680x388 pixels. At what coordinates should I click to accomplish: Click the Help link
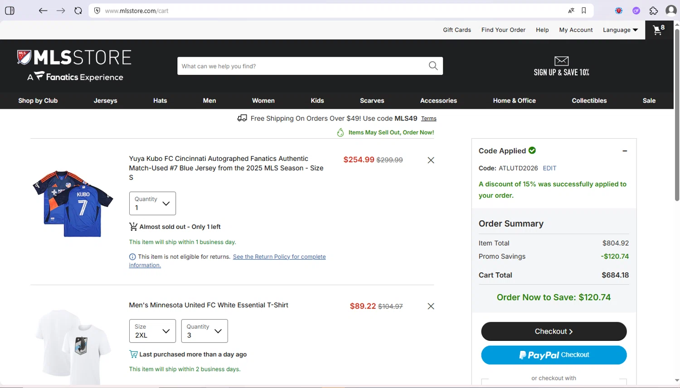(542, 30)
